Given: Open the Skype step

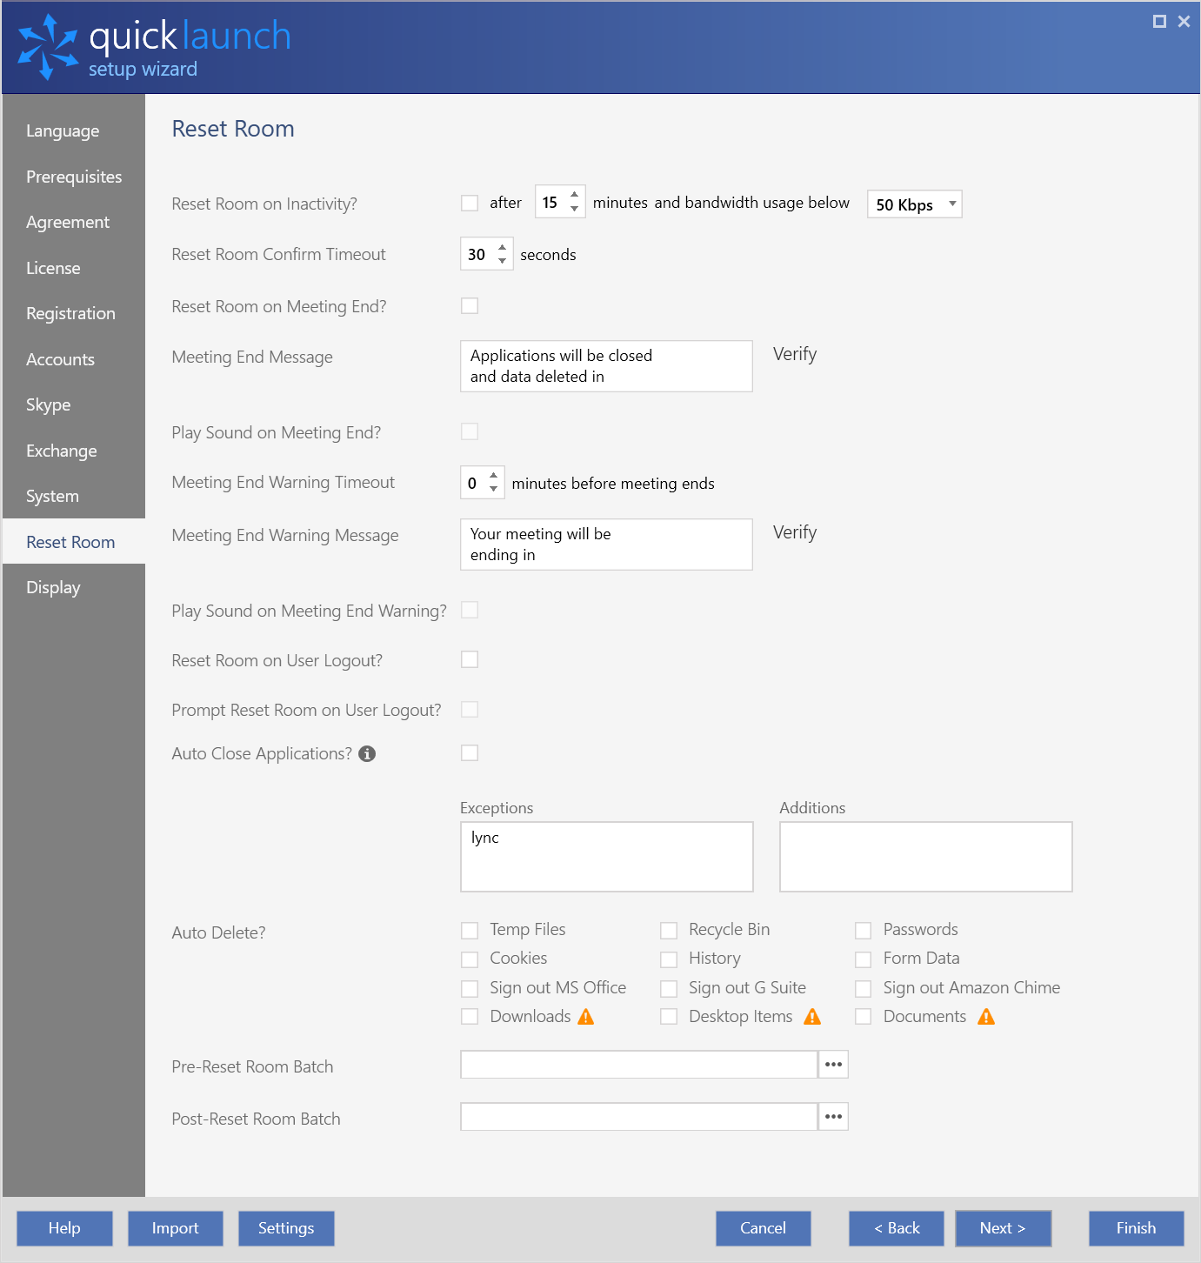Looking at the screenshot, I should (74, 405).
